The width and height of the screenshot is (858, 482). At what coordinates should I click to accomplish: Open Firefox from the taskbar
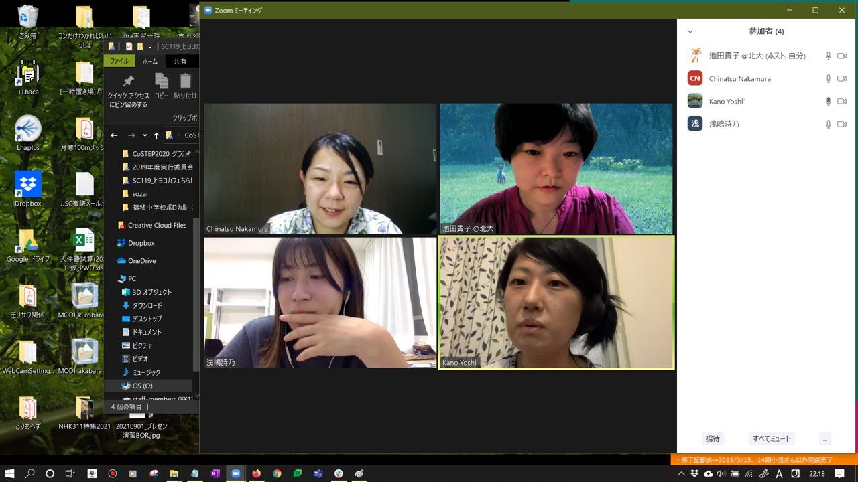click(x=256, y=473)
